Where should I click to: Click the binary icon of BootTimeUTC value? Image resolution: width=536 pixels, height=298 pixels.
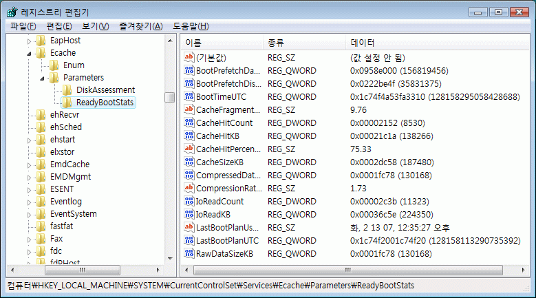(189, 97)
